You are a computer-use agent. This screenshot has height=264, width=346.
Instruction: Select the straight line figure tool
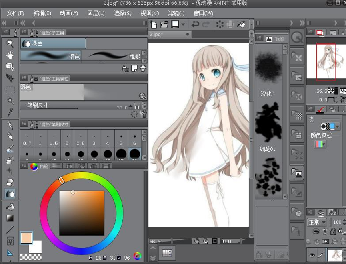click(10, 230)
